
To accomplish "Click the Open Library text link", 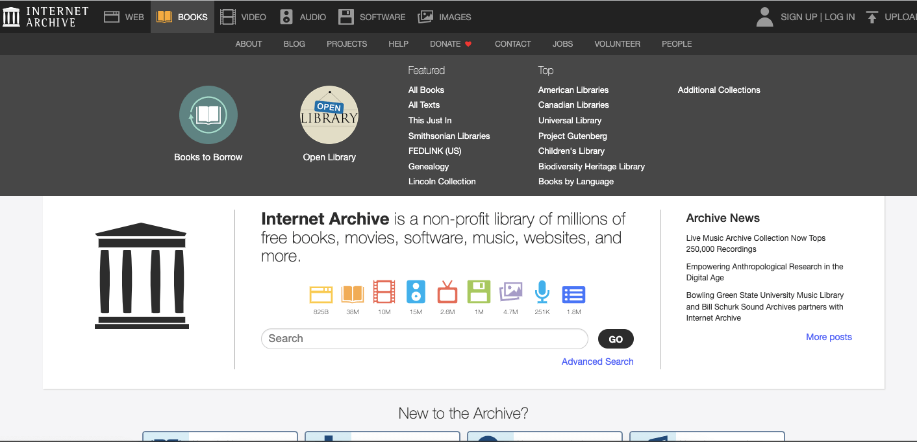I will pos(329,157).
